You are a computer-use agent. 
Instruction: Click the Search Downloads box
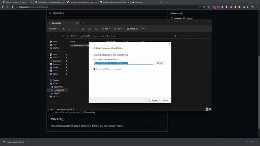(x=195, y=36)
